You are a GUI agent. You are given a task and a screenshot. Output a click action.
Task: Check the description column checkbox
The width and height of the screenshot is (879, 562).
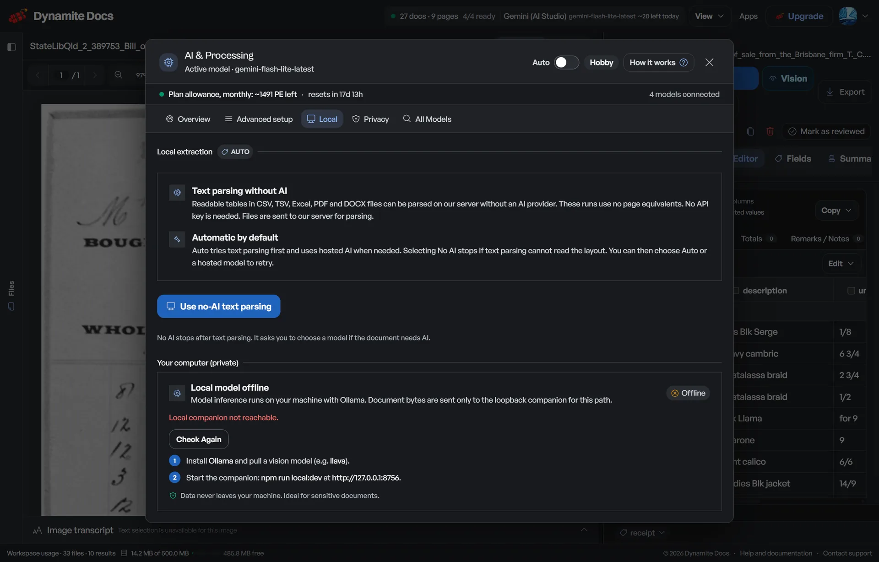(x=736, y=291)
